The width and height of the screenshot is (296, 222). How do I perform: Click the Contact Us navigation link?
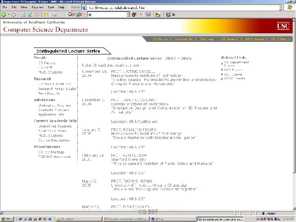[183, 39]
